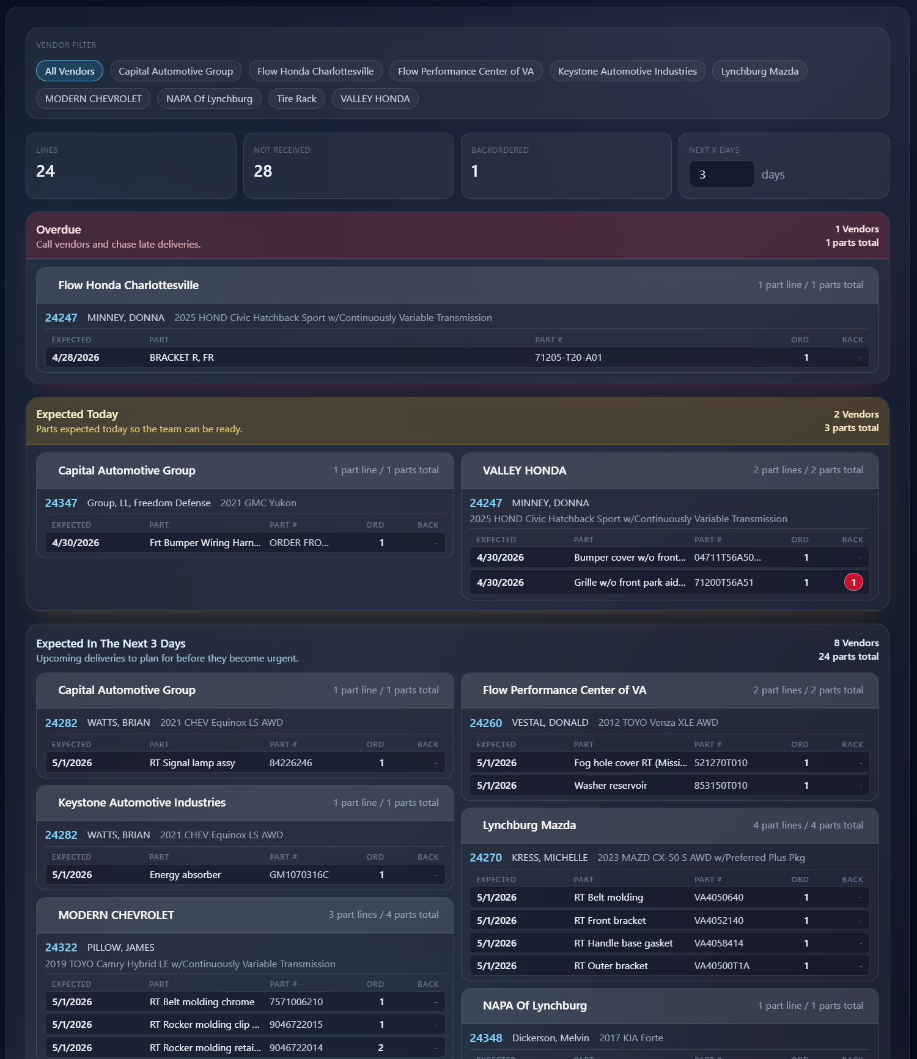Select the Fog hole cover RT row
The image size is (917, 1059).
(669, 762)
